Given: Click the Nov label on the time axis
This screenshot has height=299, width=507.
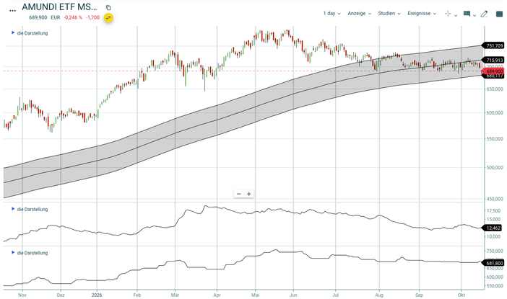Looking at the screenshot, I should pyautogui.click(x=22, y=295).
